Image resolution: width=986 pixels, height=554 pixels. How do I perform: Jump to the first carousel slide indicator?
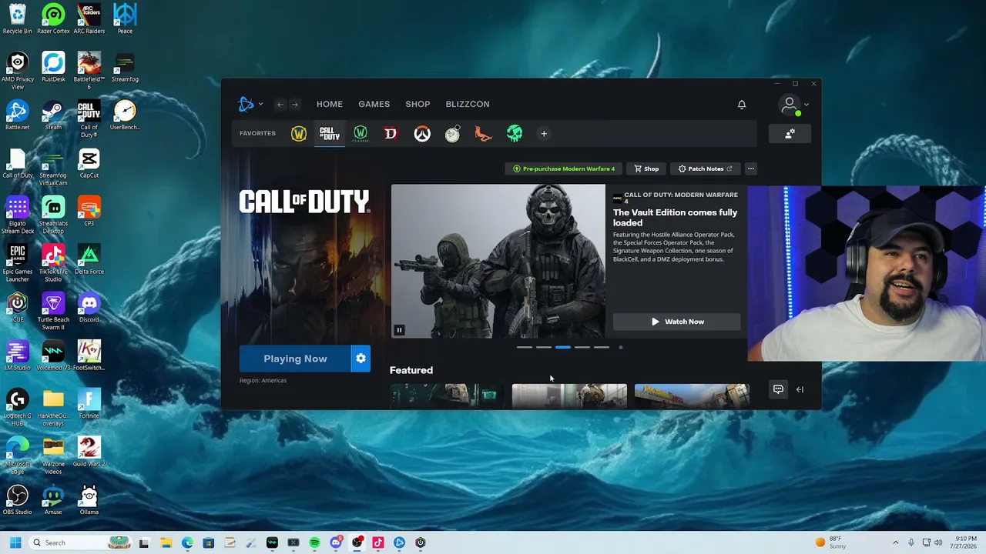(525, 348)
